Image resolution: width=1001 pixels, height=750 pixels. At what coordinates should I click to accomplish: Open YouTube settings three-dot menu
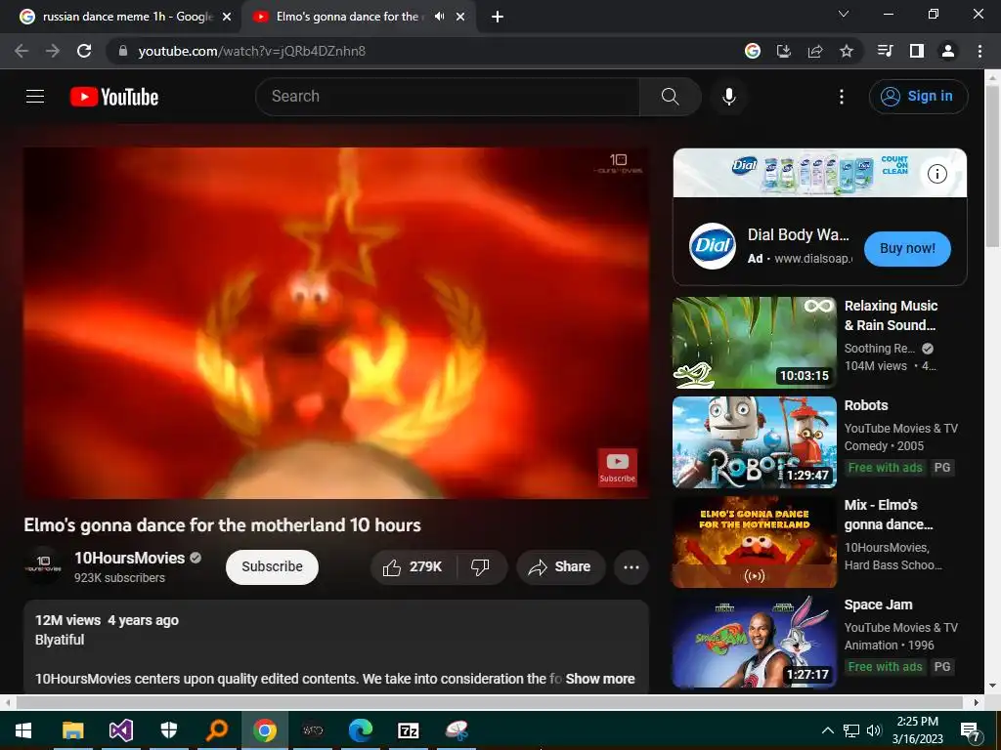point(842,97)
